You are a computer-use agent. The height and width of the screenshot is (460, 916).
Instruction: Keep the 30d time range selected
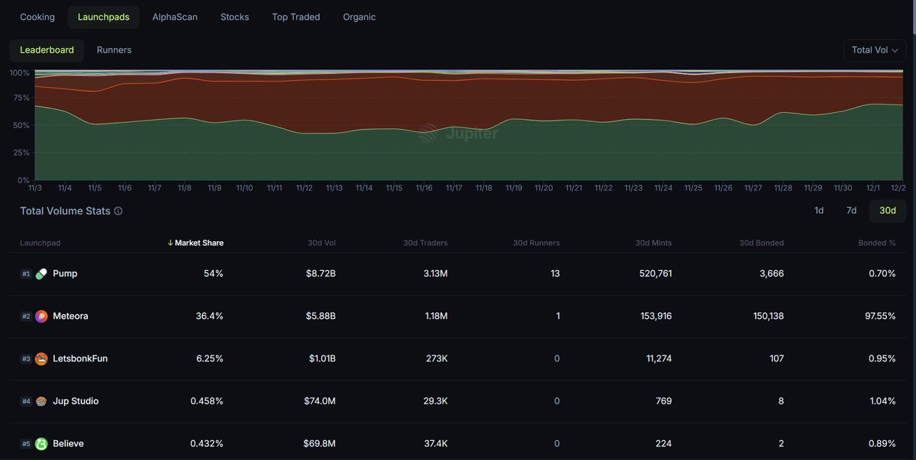886,210
